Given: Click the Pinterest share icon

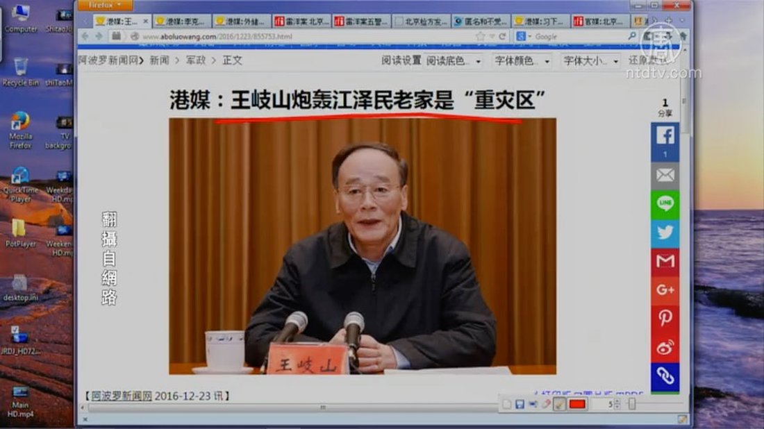Looking at the screenshot, I should [x=665, y=318].
